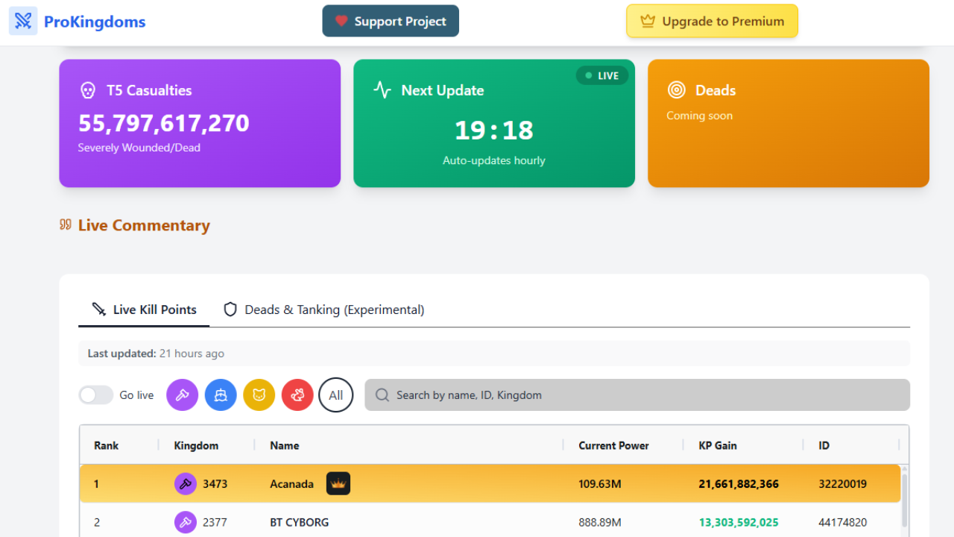The image size is (954, 537).
Task: Click kingdom number 2377
Action: [215, 522]
